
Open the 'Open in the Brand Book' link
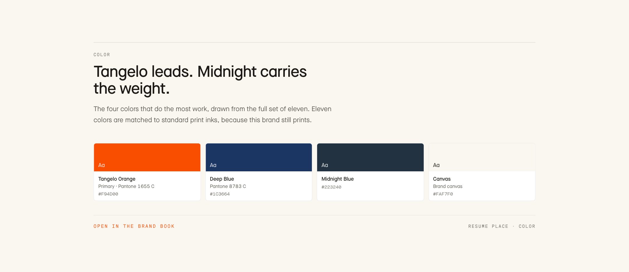(x=134, y=226)
